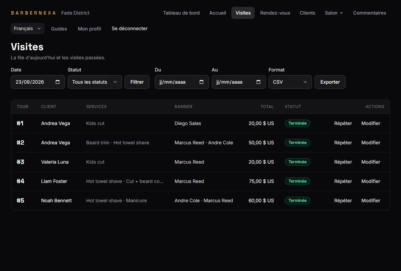Click the Filtrer button
Viewport: 401px width, 271px height.
(137, 82)
